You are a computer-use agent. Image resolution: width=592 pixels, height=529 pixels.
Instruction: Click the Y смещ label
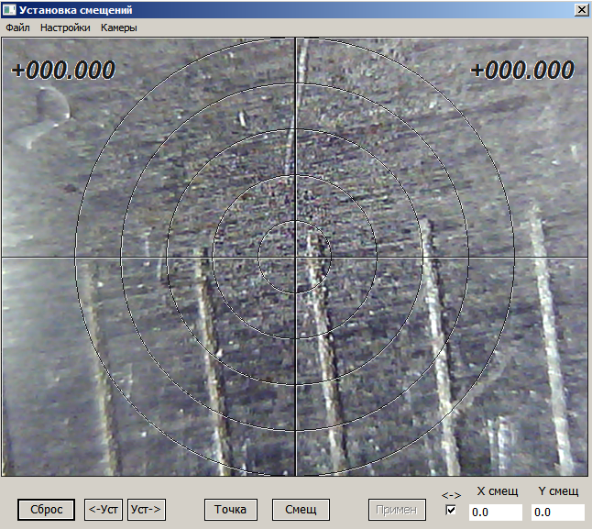[557, 492]
